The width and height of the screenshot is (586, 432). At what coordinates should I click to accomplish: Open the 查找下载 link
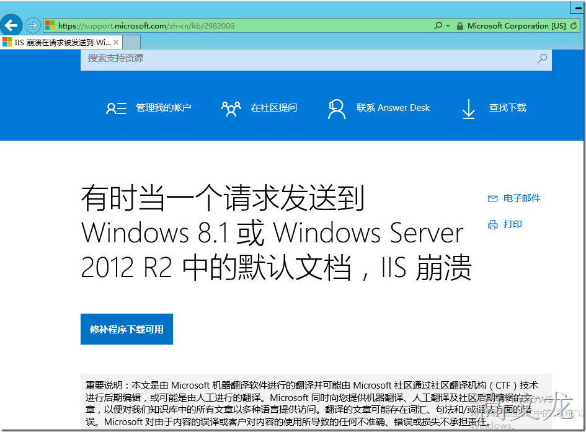point(507,107)
